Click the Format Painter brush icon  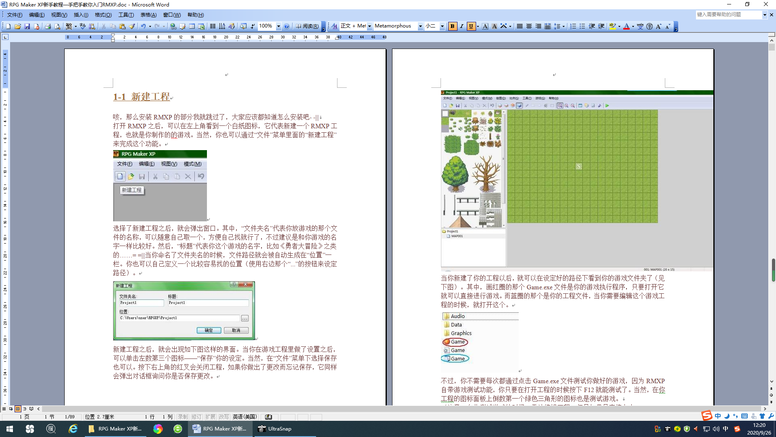132,26
